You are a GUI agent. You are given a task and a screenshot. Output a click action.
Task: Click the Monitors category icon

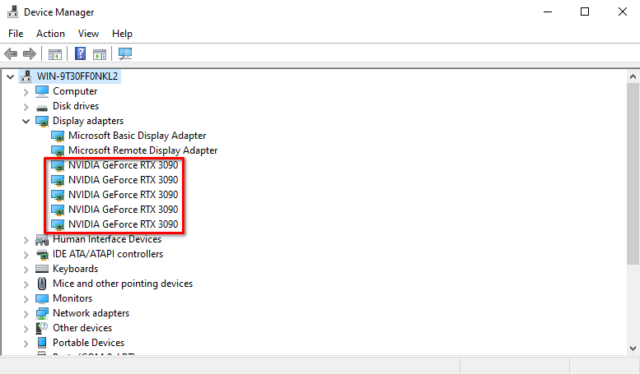pos(42,298)
